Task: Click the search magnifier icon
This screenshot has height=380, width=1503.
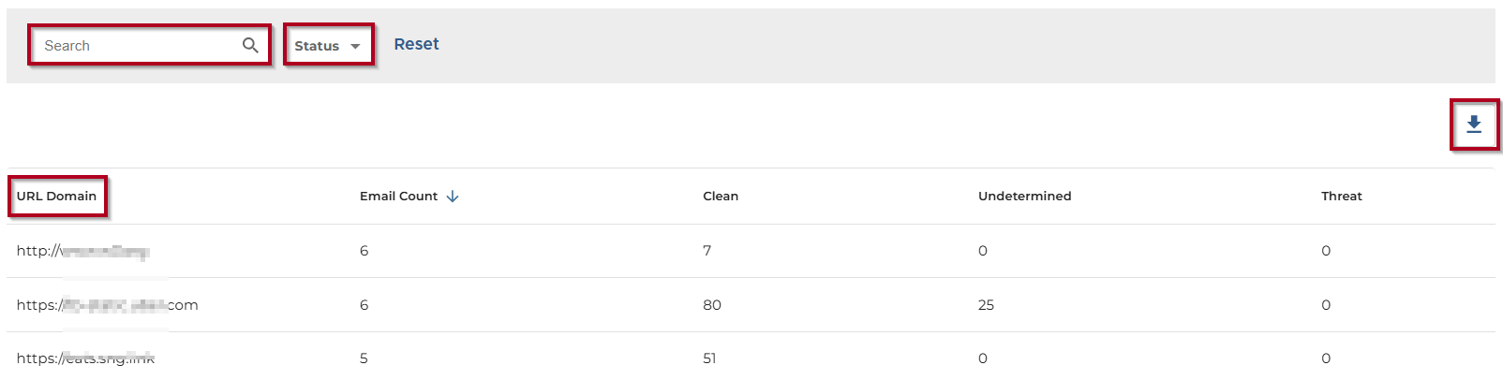Action: click(x=250, y=45)
